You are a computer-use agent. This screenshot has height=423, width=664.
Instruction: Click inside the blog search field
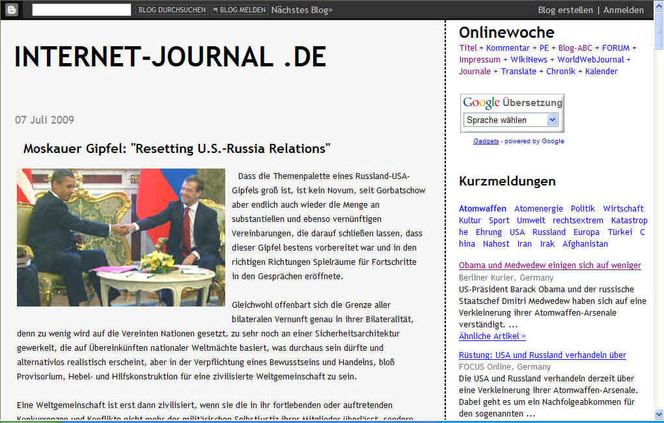pyautogui.click(x=81, y=10)
